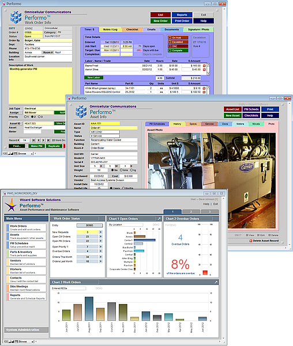The height and width of the screenshot is (346, 293).
Task: Open the Orders Last Month list arrow
Action: point(100,261)
